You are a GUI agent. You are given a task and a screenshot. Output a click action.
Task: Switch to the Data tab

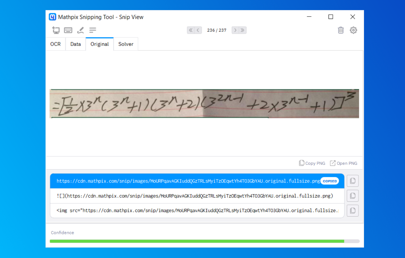click(x=75, y=44)
